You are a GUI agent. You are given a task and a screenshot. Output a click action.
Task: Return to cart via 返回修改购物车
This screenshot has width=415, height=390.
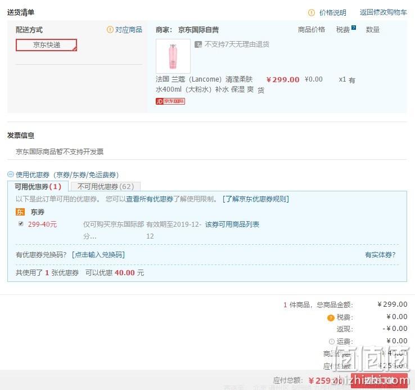384,12
